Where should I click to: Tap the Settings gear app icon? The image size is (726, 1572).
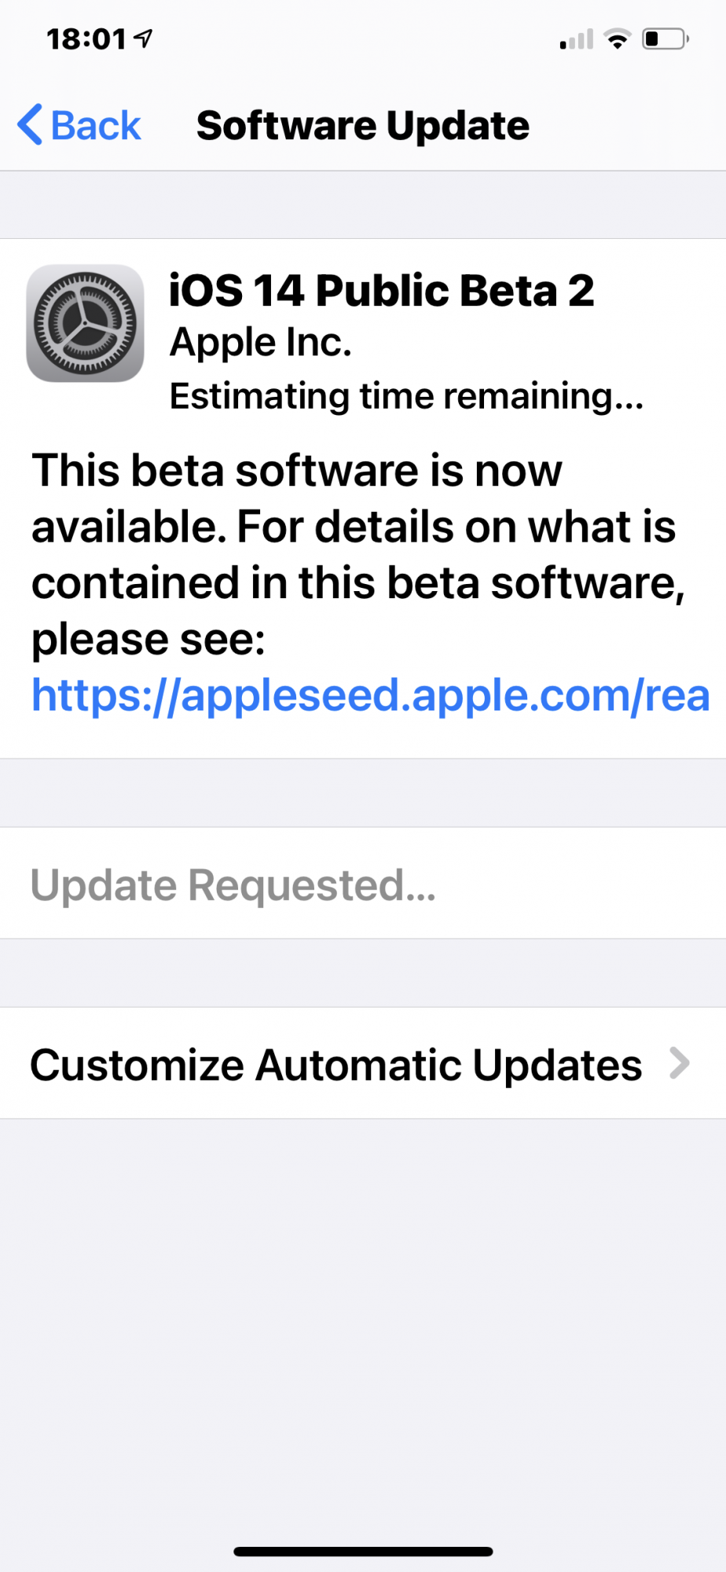pyautogui.click(x=85, y=323)
